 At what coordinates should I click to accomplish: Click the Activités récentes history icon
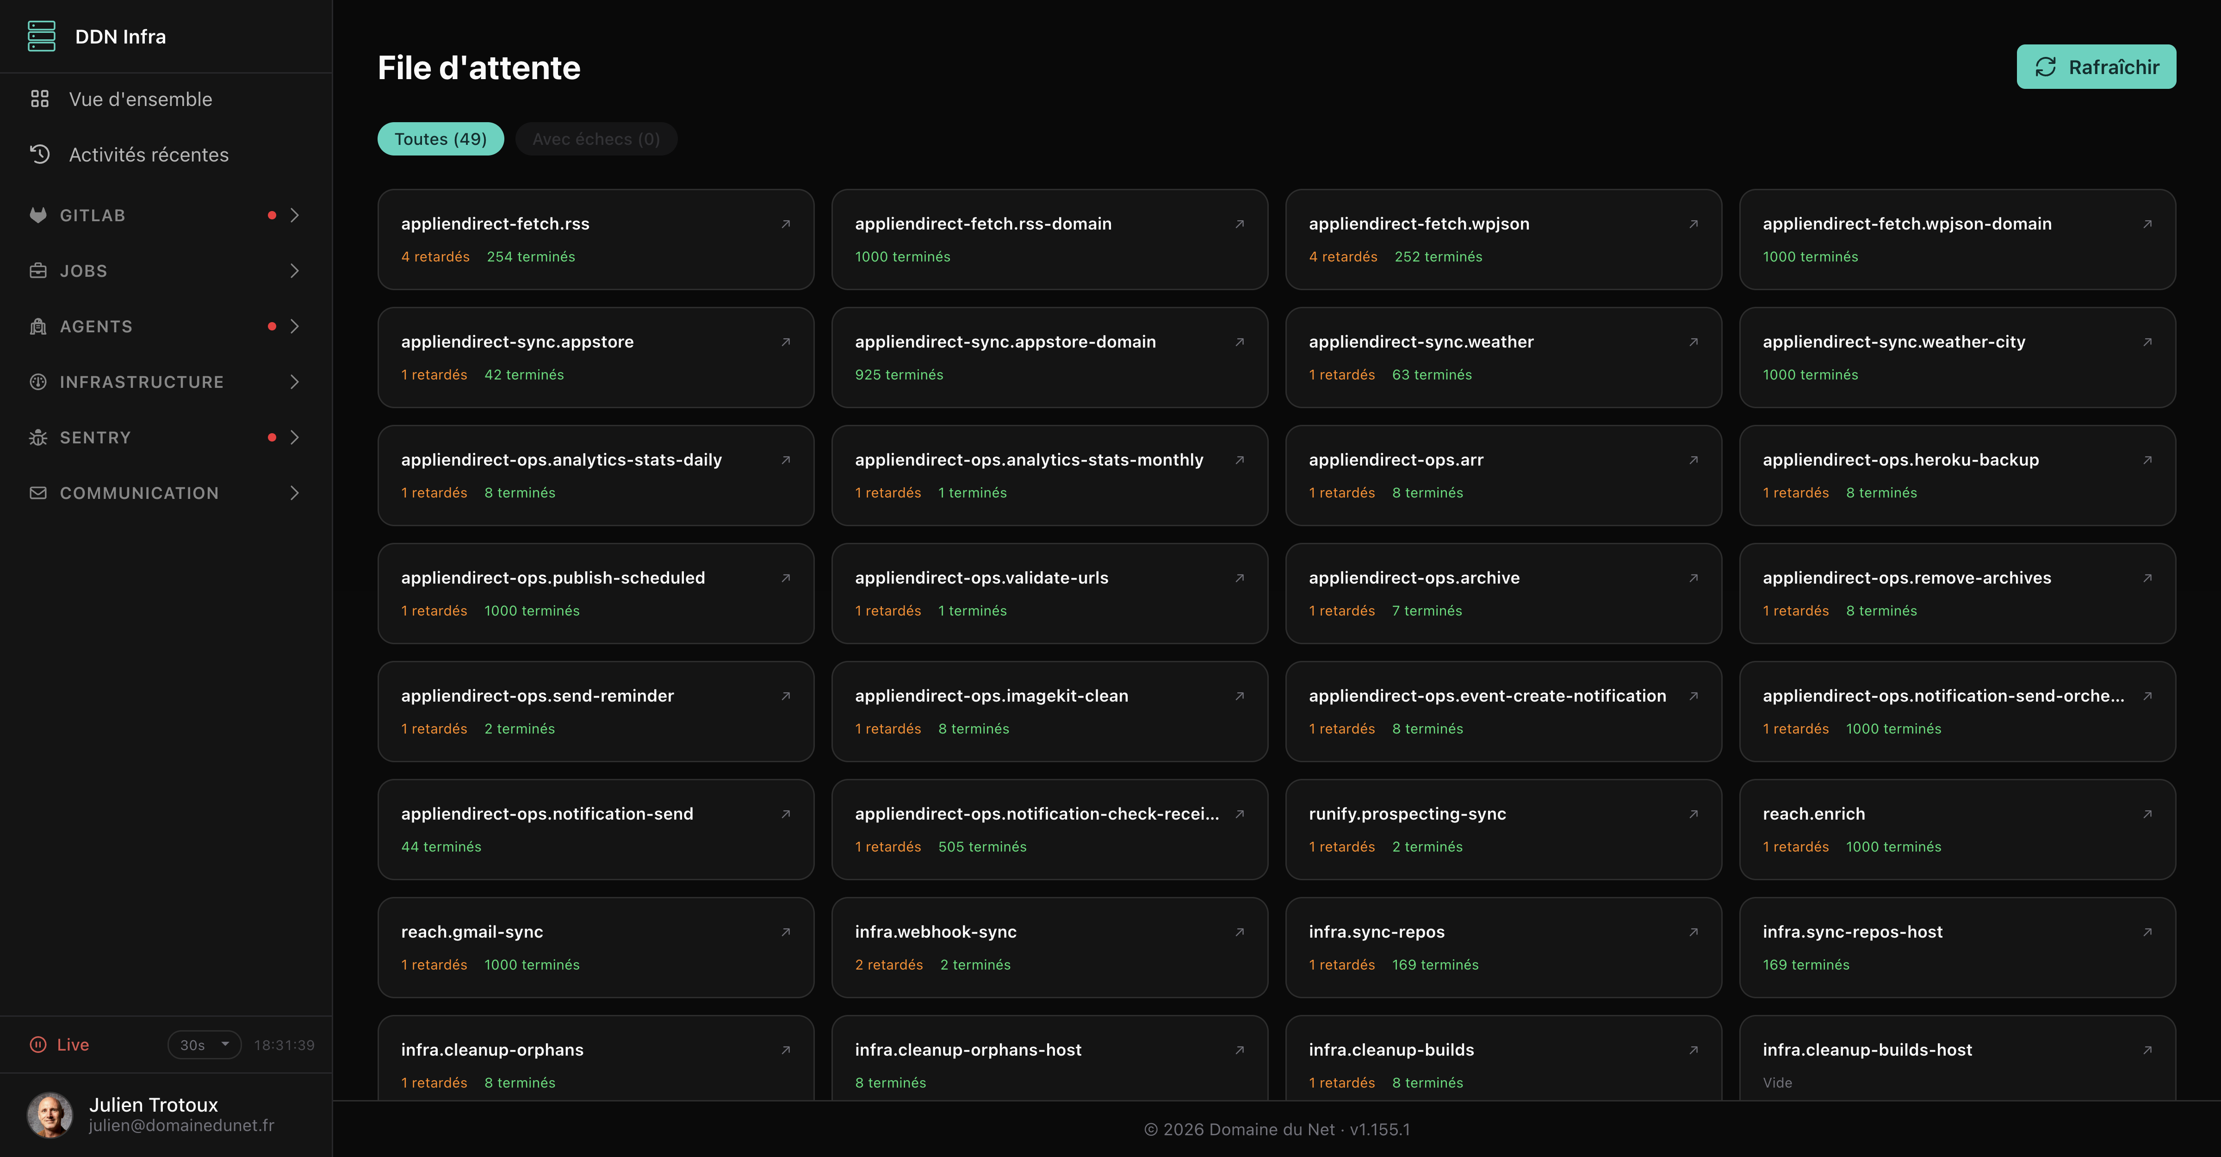(40, 154)
